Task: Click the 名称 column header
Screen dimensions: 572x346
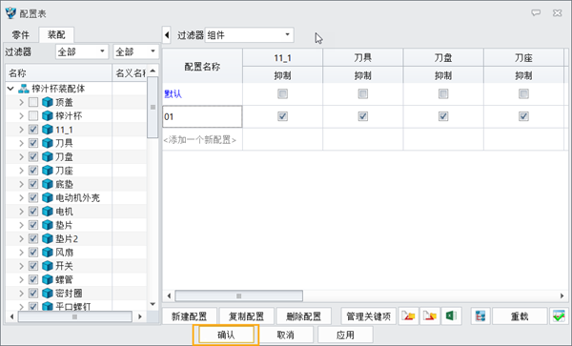Action: pos(58,73)
